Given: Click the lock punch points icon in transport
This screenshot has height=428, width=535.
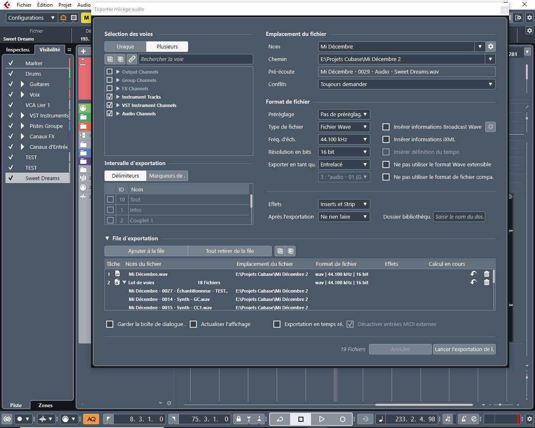Looking at the screenshot, I should point(238,419).
